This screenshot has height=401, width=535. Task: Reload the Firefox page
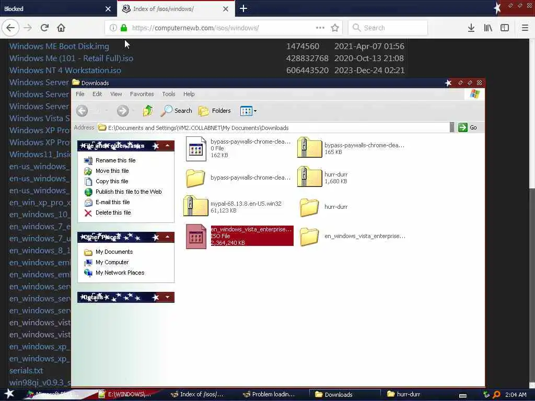tap(44, 28)
